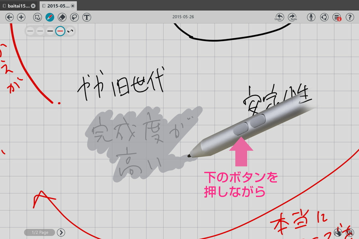Undo the last stroke
The image size is (359, 239).
click(x=279, y=17)
